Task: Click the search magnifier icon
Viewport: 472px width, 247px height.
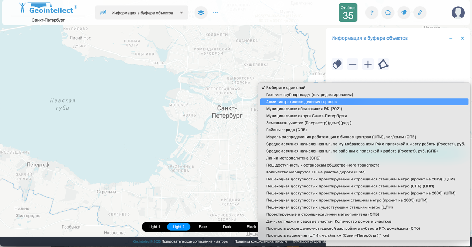Action: pyautogui.click(x=388, y=13)
